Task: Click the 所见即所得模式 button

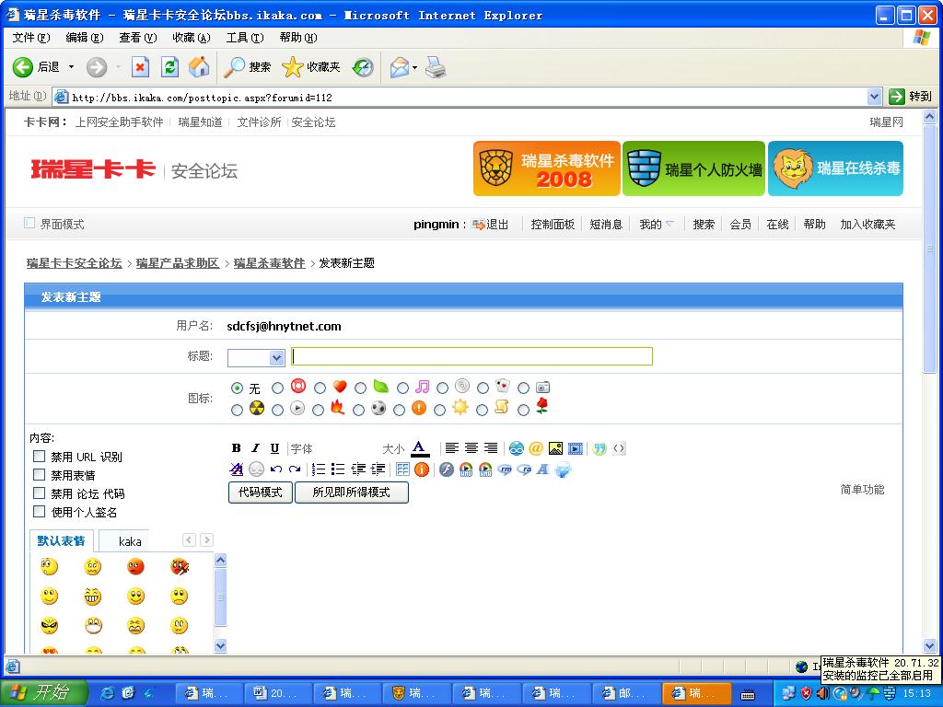Action: pos(351,493)
